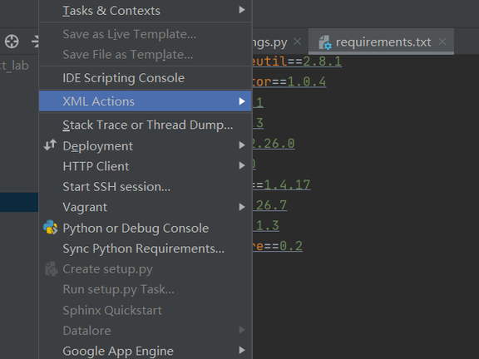
Task: Open the Google App Engine submenu
Action: point(145,351)
